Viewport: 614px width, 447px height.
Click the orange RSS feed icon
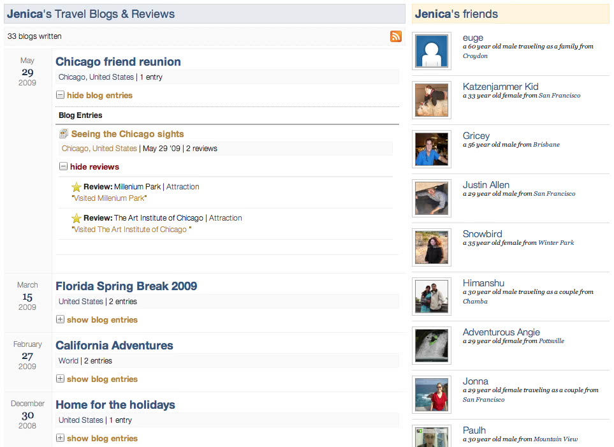396,36
